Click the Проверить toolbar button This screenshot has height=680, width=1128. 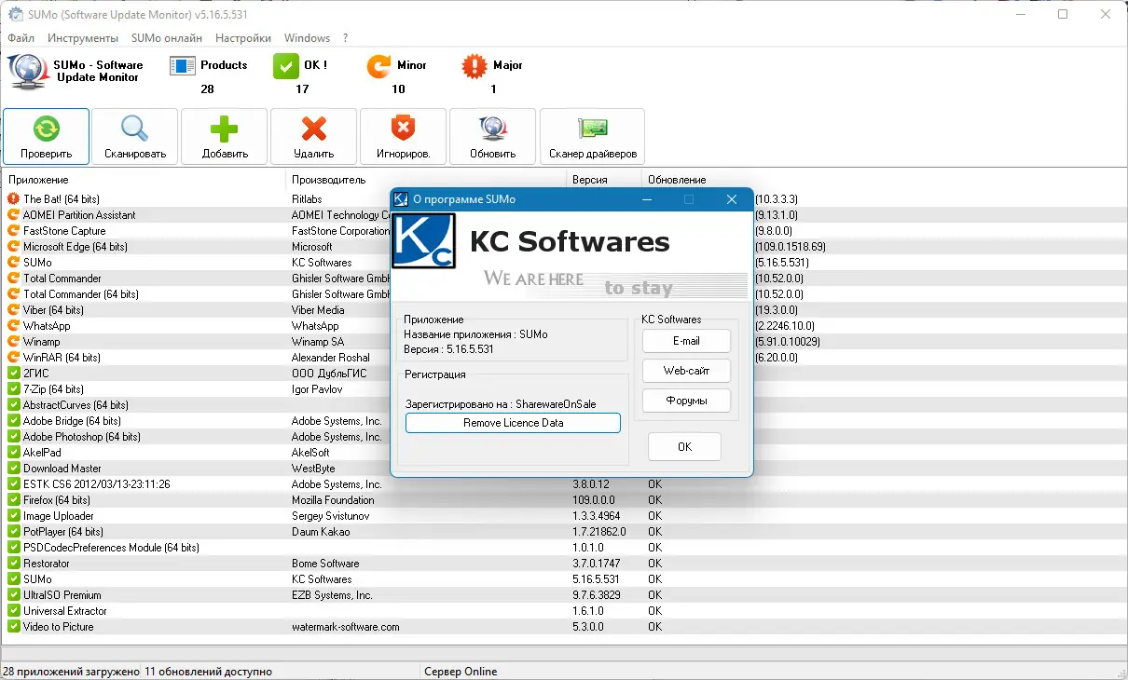tap(47, 136)
